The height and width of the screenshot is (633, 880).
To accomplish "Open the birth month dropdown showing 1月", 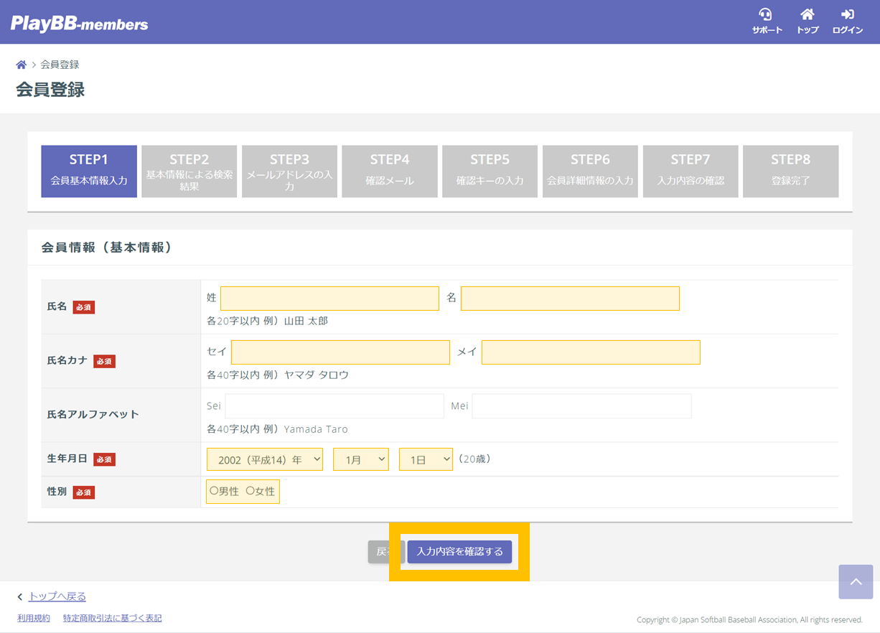I will point(361,459).
